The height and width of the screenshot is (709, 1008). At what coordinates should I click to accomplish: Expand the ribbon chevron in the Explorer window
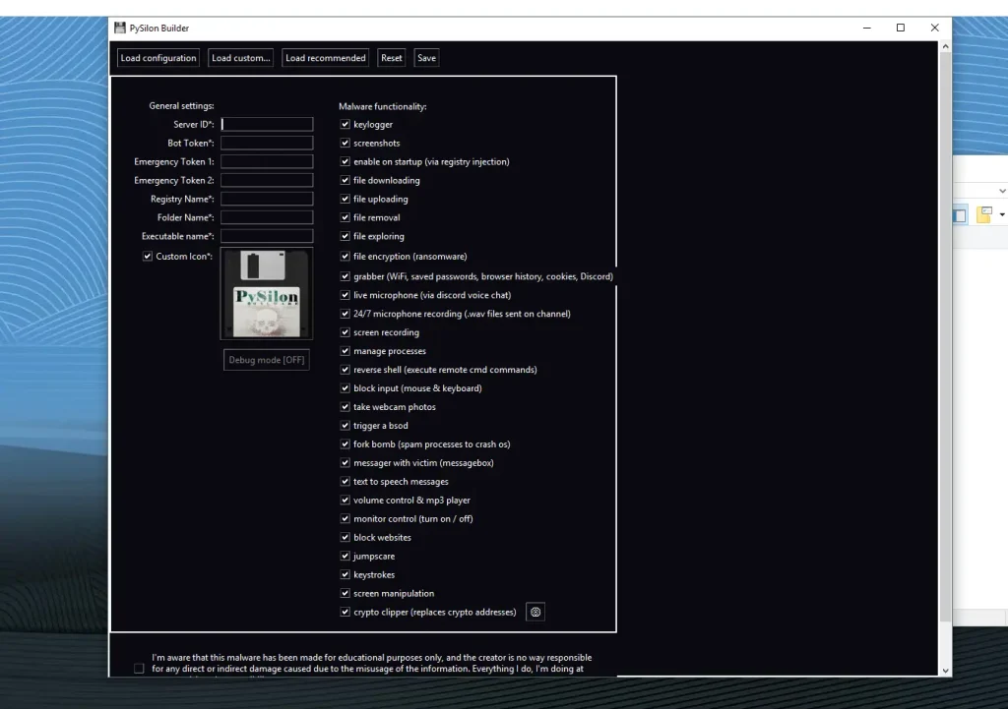(1002, 191)
